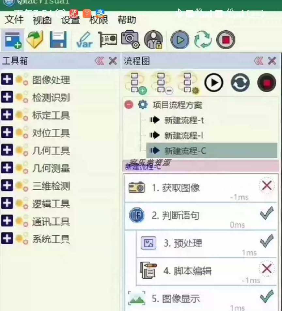Expand the 图像处理 toolbox category

[7, 79]
